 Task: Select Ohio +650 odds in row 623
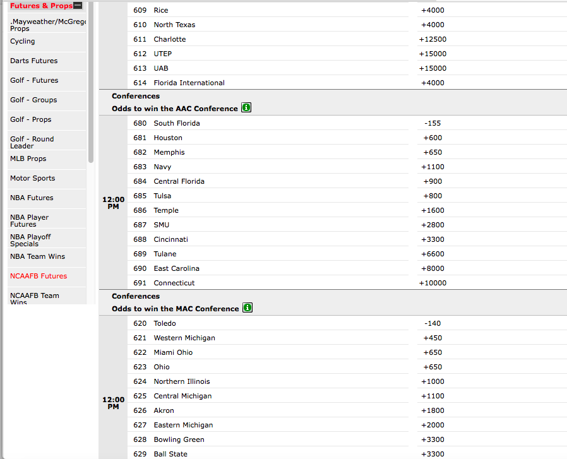coord(433,367)
